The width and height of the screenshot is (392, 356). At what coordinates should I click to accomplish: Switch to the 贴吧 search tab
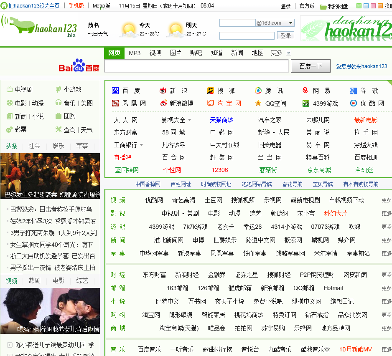[x=196, y=53]
